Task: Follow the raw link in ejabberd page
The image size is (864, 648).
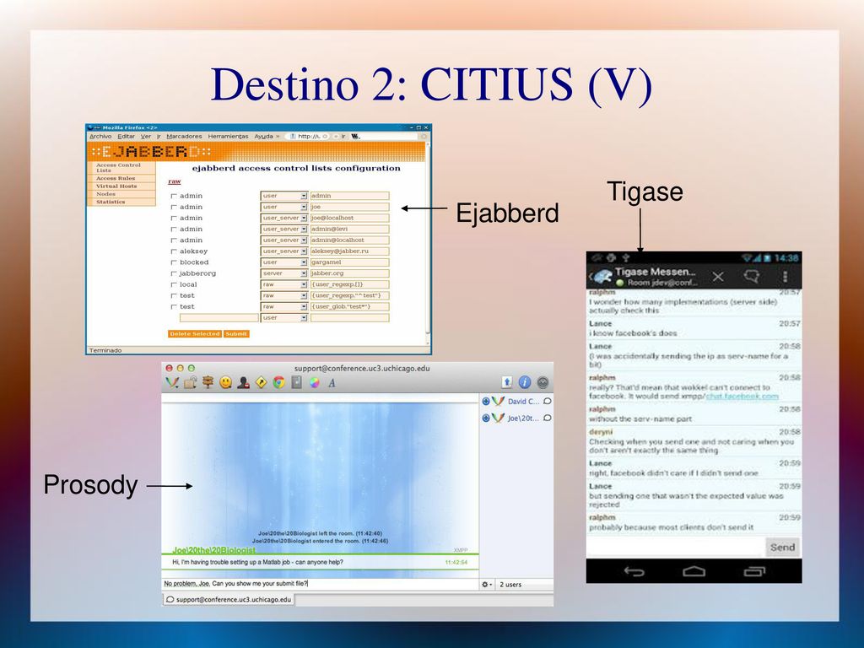Action: tap(174, 181)
